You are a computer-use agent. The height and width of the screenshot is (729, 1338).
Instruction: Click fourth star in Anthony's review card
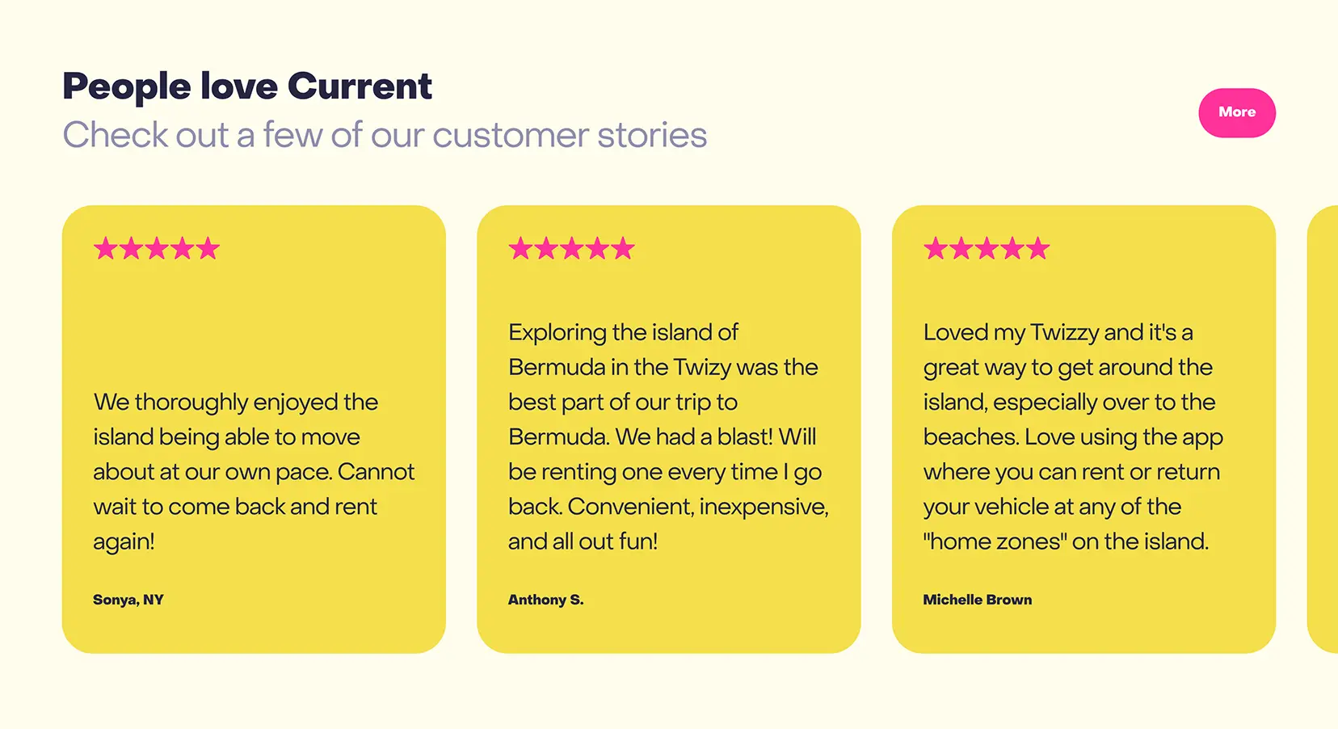point(597,248)
